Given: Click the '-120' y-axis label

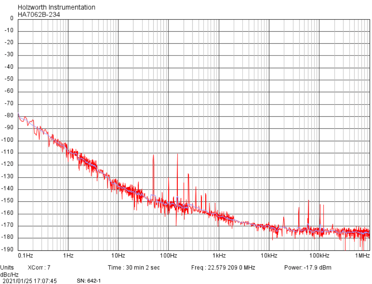Looking at the screenshot, I should coord(8,164).
